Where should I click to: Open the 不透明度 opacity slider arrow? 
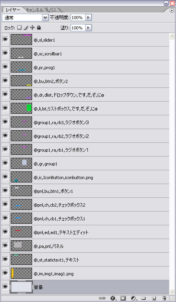[88, 18]
